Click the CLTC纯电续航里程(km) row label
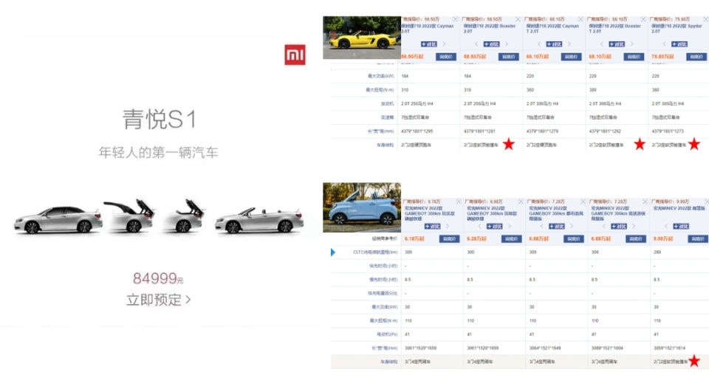This screenshot has height=375, width=709. pos(375,252)
